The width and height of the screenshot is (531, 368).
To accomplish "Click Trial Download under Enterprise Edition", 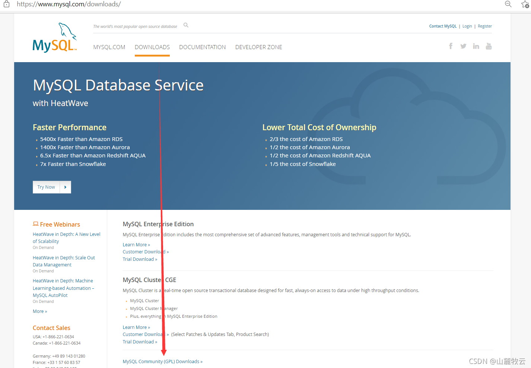I will (x=140, y=259).
